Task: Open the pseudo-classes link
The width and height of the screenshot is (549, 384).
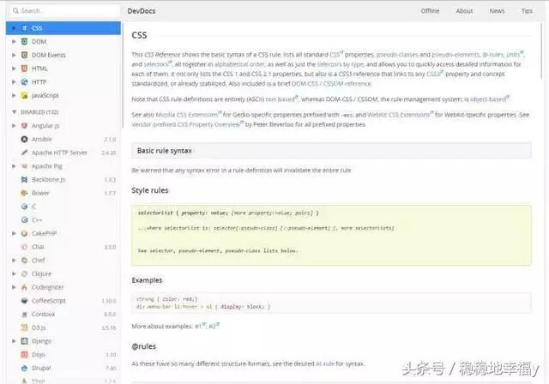Action: pos(397,55)
